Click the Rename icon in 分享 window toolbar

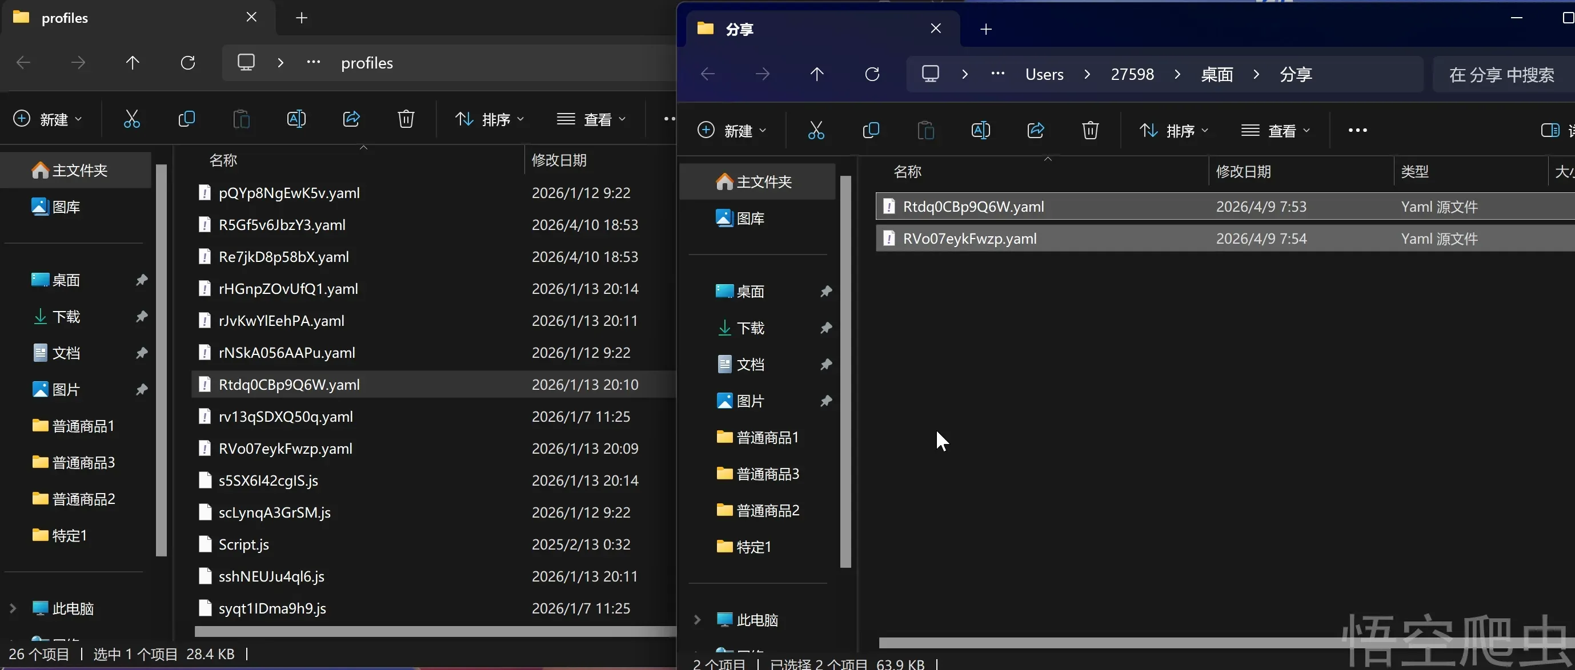[x=980, y=130]
